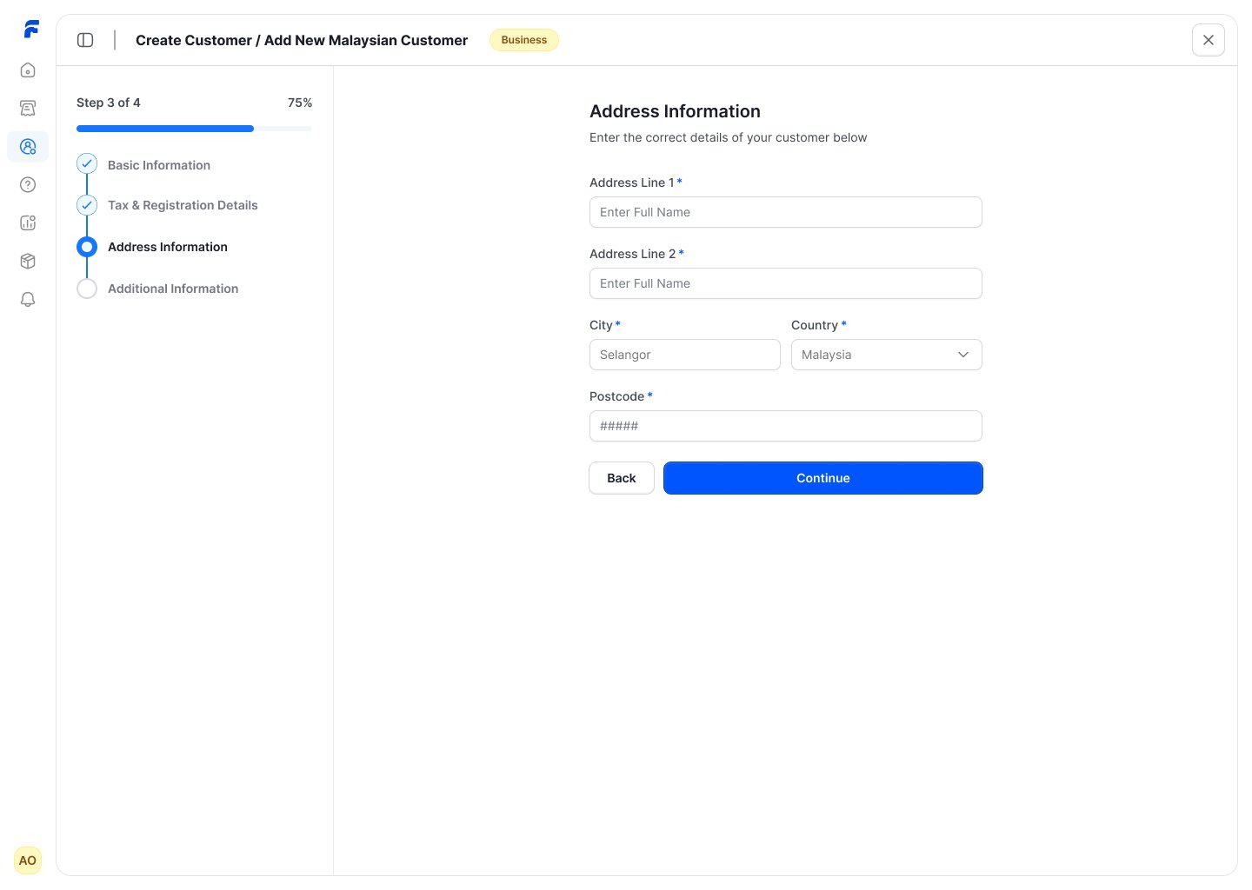This screenshot has height=890, width=1252.
Task: Focus the Address Line 2 field
Action: point(786,283)
